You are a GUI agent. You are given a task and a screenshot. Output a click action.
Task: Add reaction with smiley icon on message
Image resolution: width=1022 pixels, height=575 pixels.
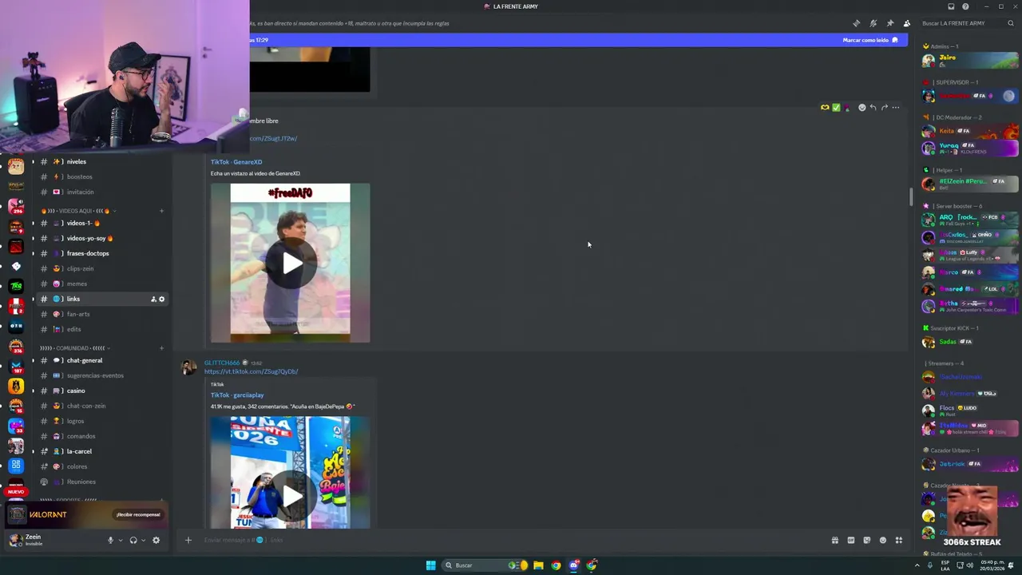point(862,107)
